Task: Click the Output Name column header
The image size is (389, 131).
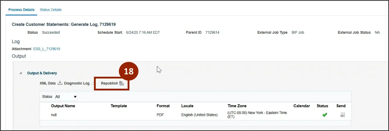Action: pyautogui.click(x=63, y=106)
